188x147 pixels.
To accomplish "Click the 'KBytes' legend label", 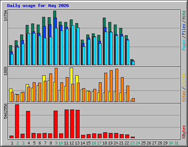I will 184,132.
